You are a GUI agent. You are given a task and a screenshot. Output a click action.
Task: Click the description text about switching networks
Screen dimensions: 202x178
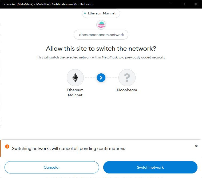click(101, 57)
